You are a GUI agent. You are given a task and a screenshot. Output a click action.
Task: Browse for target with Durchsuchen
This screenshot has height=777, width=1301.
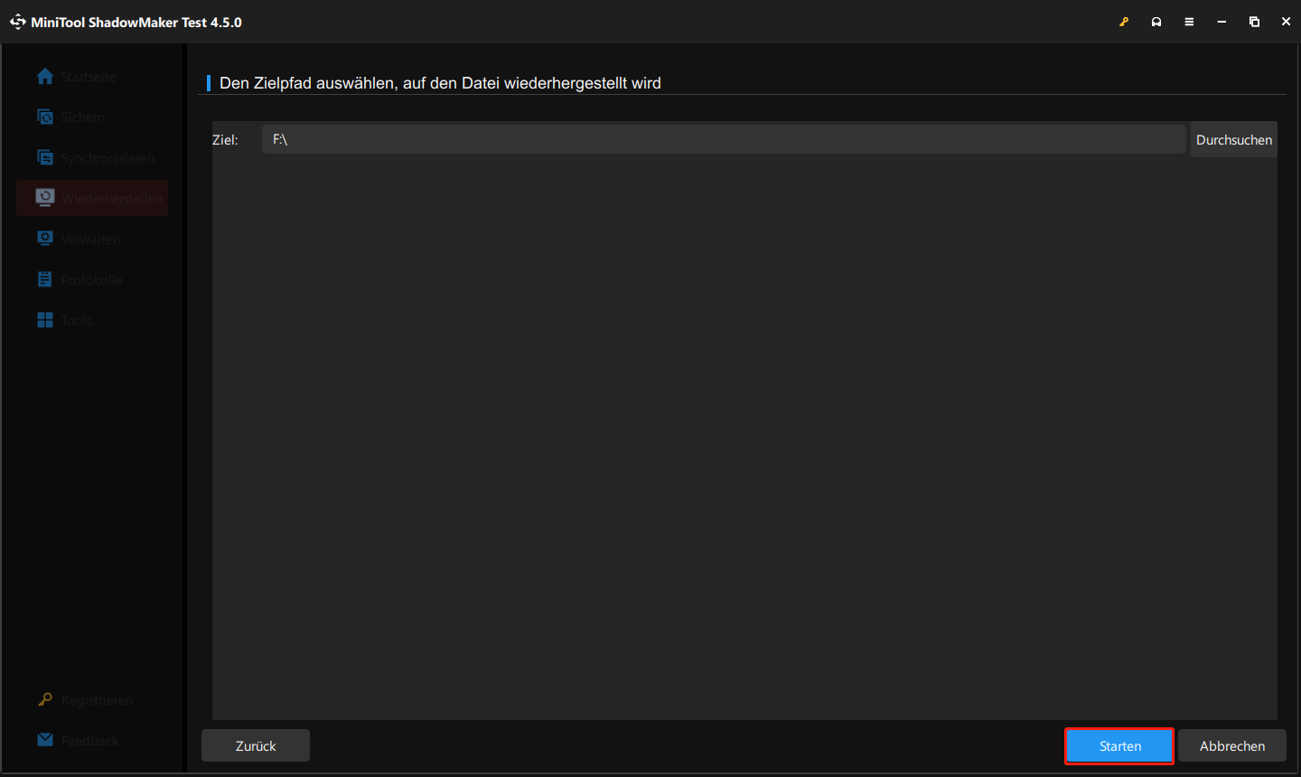[1234, 140]
